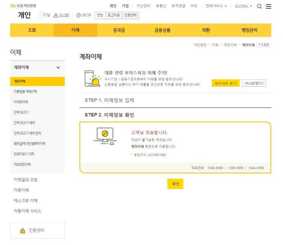Click the 네(자세히 보기) button
The width and height of the screenshot is (283, 245).
[225, 83]
